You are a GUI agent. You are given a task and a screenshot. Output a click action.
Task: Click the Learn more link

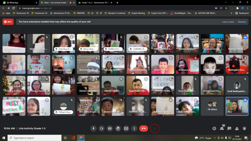[228, 22]
